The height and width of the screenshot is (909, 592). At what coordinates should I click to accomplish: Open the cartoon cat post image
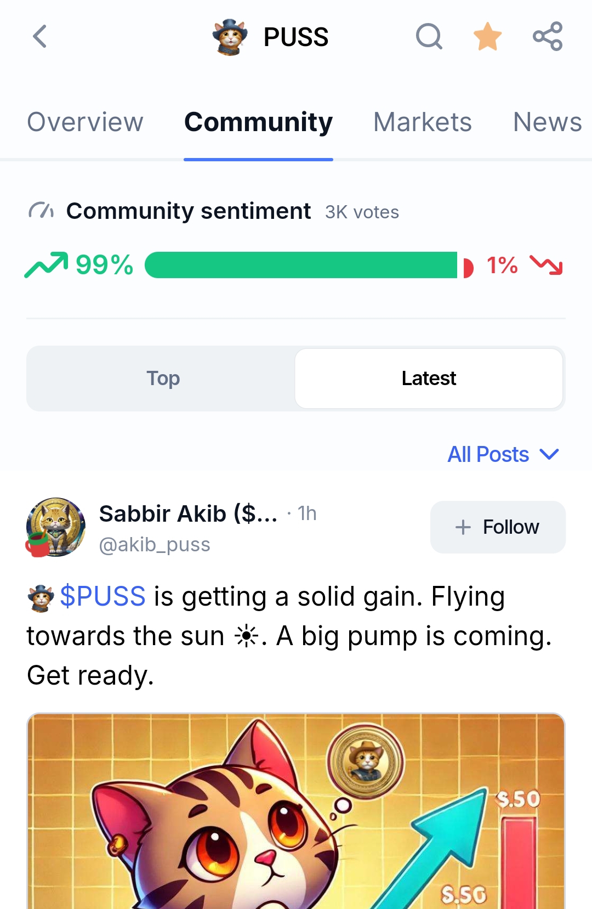pos(296,812)
